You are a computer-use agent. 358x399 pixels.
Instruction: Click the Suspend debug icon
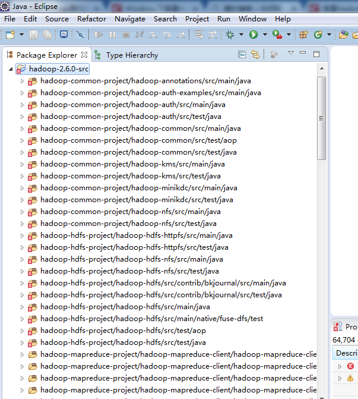pyautogui.click(x=112, y=34)
